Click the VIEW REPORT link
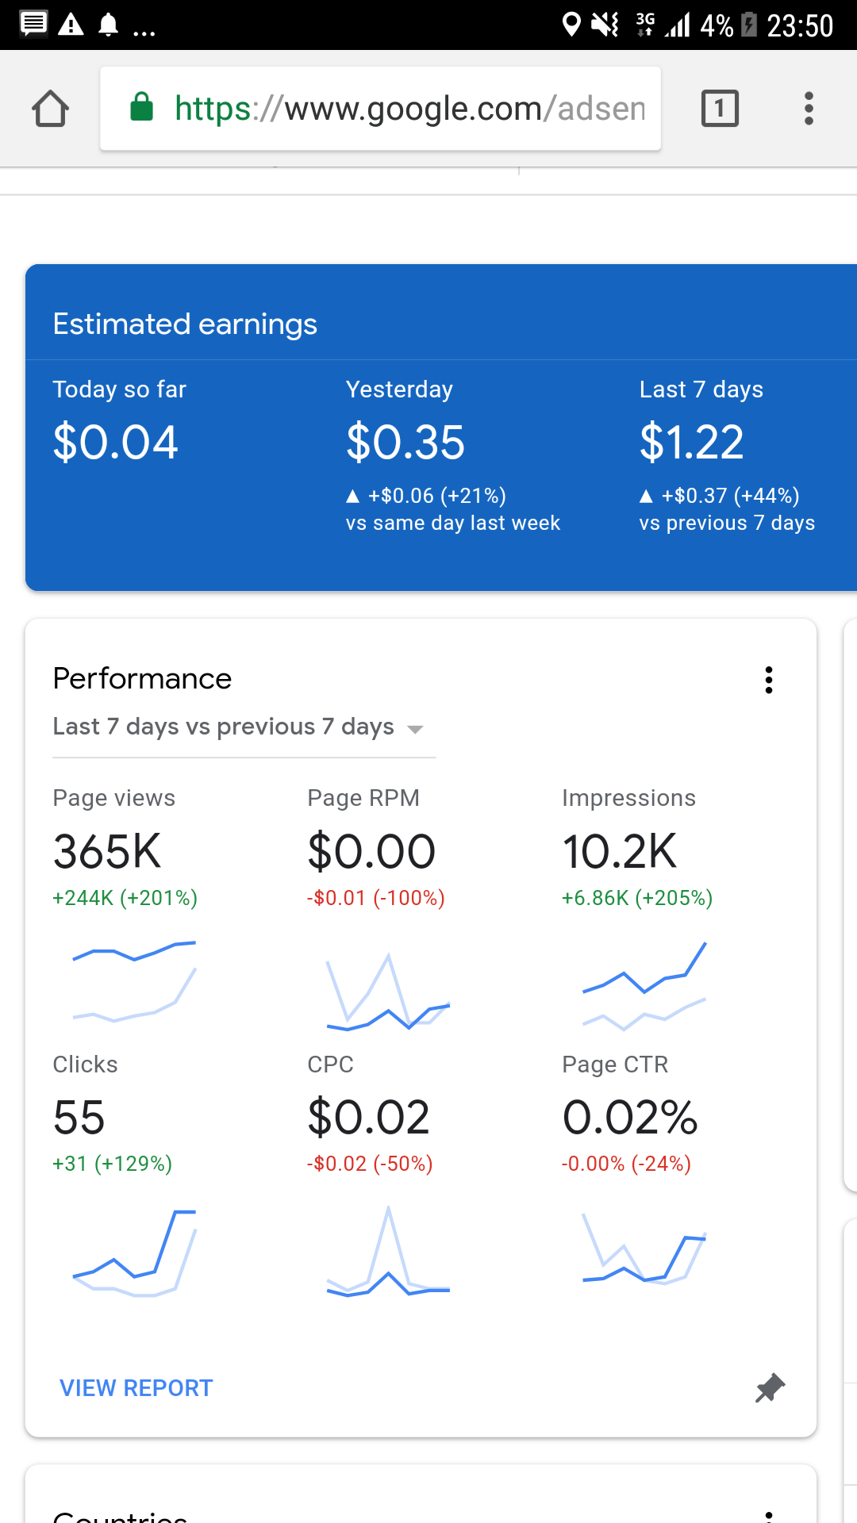Viewport: 857px width, 1523px height. (x=136, y=1387)
